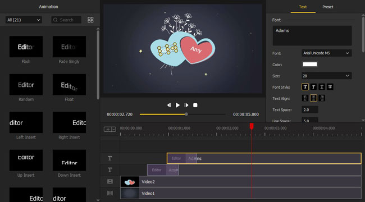Click the preview progress slider handle
The width and height of the screenshot is (365, 202).
(x=186, y=114)
